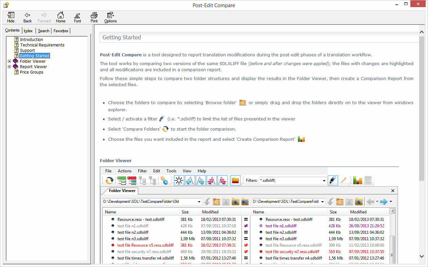Open the Technical Requirements topic
Screen dimensions: 428x267
coord(42,45)
